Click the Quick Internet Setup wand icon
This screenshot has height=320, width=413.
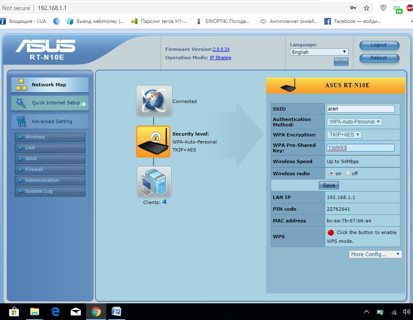pos(21,103)
